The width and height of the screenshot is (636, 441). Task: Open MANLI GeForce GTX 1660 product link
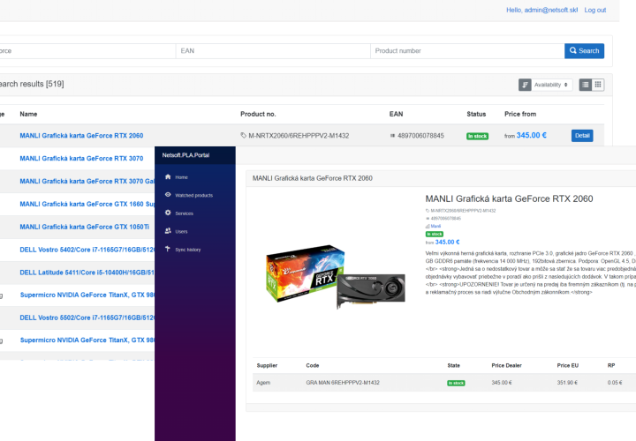pyautogui.click(x=87, y=204)
